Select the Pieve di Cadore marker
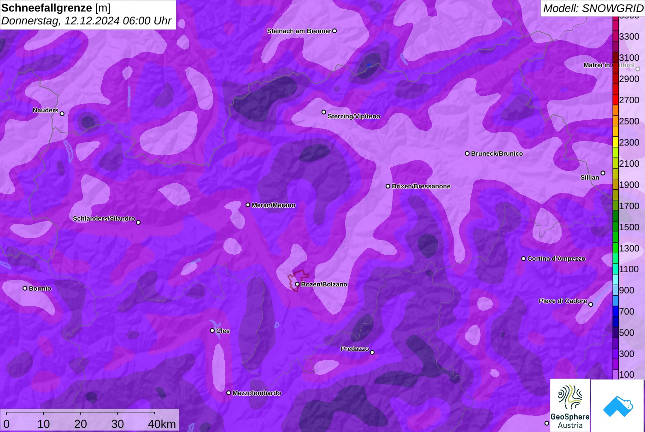The height and width of the screenshot is (432, 645). pyautogui.click(x=591, y=304)
